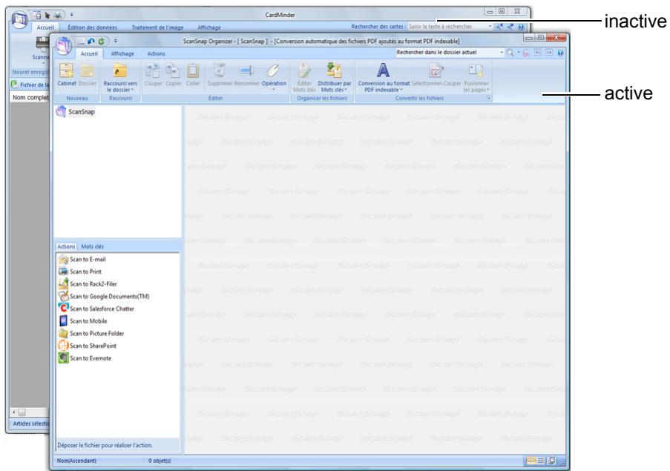Click the Scan to E-mail action
This screenshot has width=670, height=471.
(82, 259)
